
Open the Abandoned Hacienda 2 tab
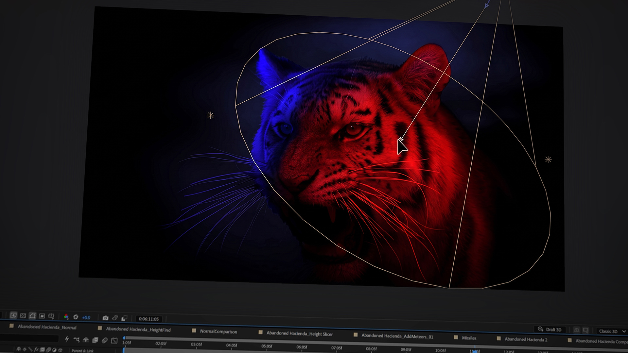[x=526, y=339]
